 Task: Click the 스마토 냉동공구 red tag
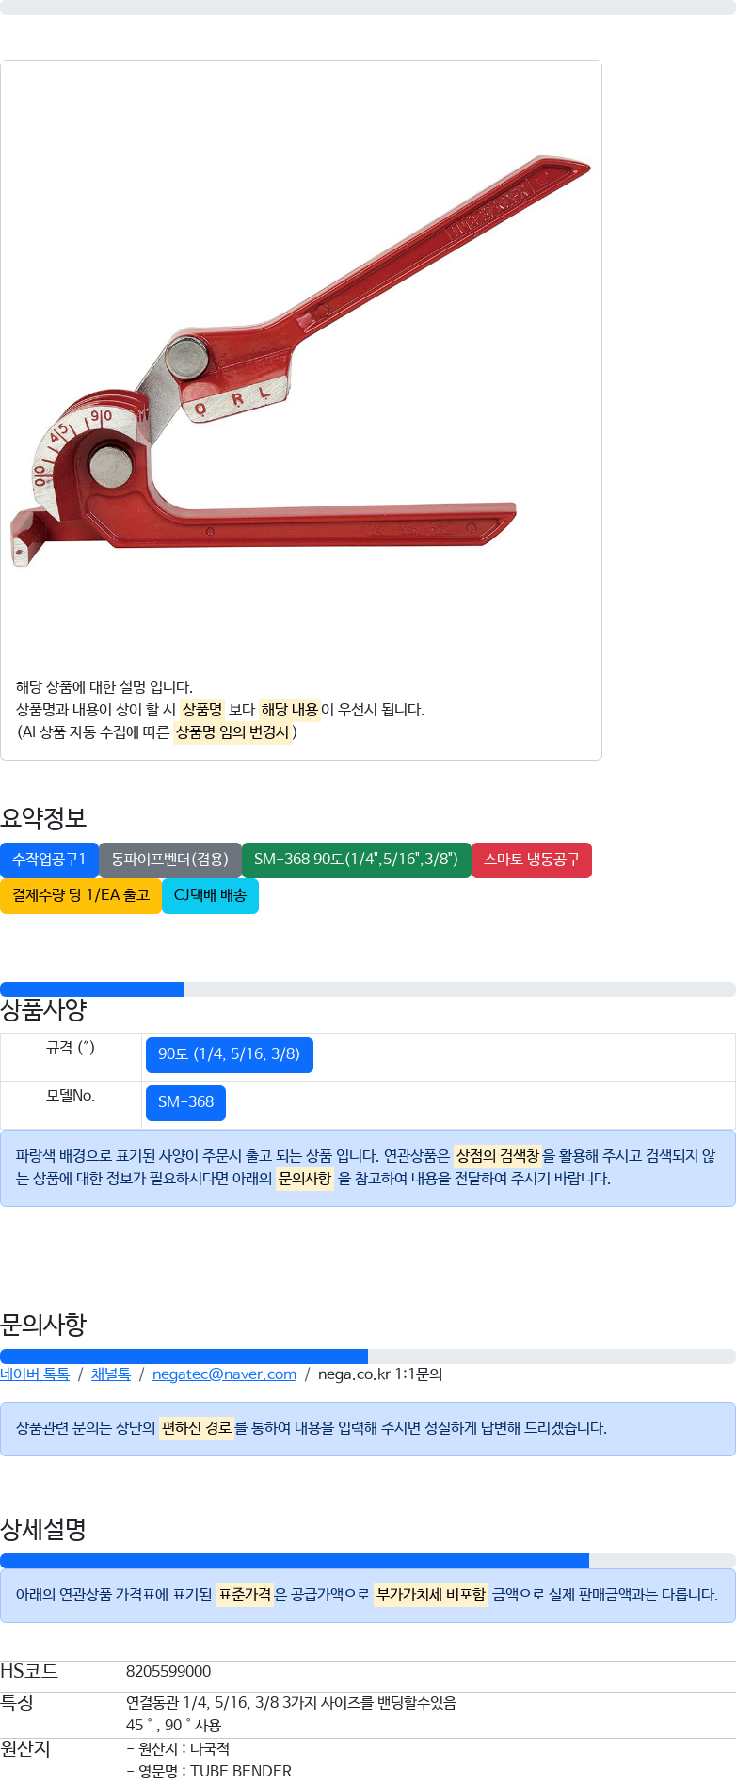click(532, 860)
